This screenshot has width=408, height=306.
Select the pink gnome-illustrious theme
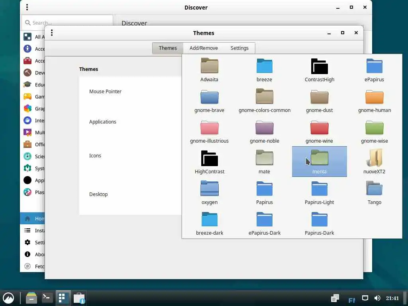tap(209, 131)
